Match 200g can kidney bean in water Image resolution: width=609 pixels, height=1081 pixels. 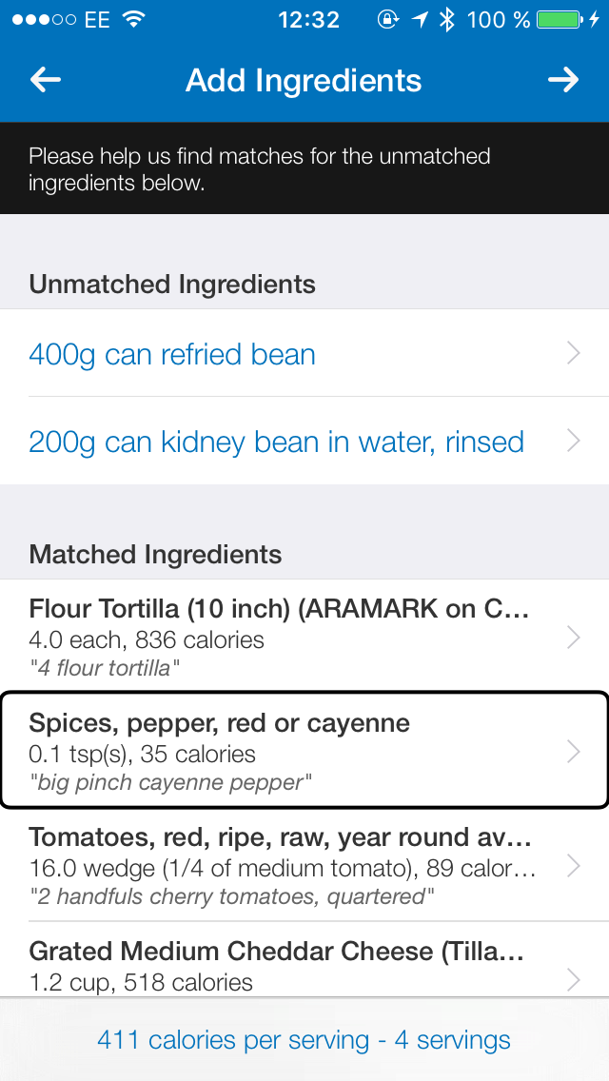tap(304, 441)
